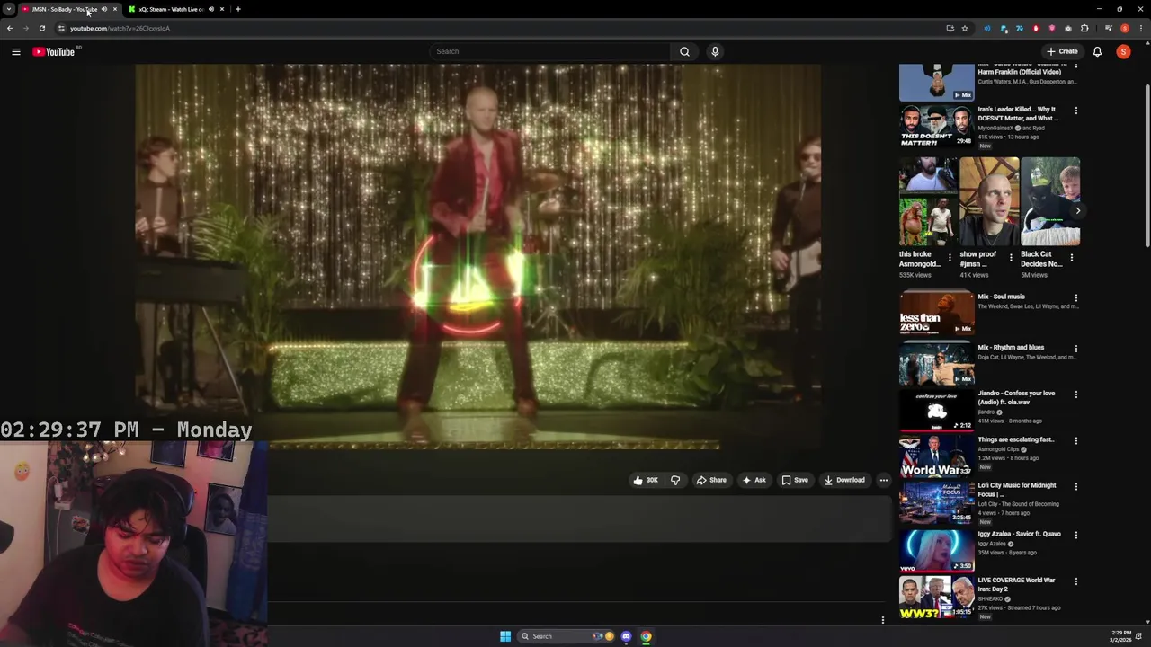The image size is (1151, 647).
Task: Open options for Jiandro Confess your love
Action: click(1075, 394)
